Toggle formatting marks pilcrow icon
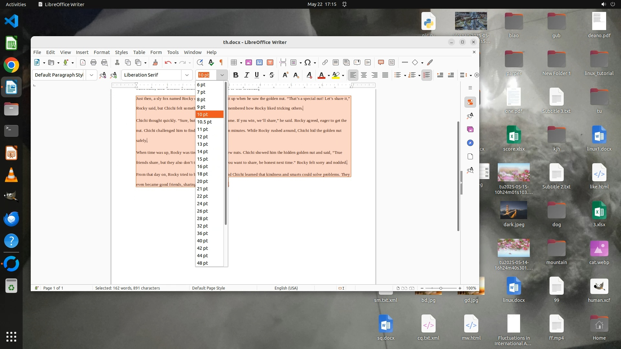Viewport: 621px width, 349px height. (221, 62)
